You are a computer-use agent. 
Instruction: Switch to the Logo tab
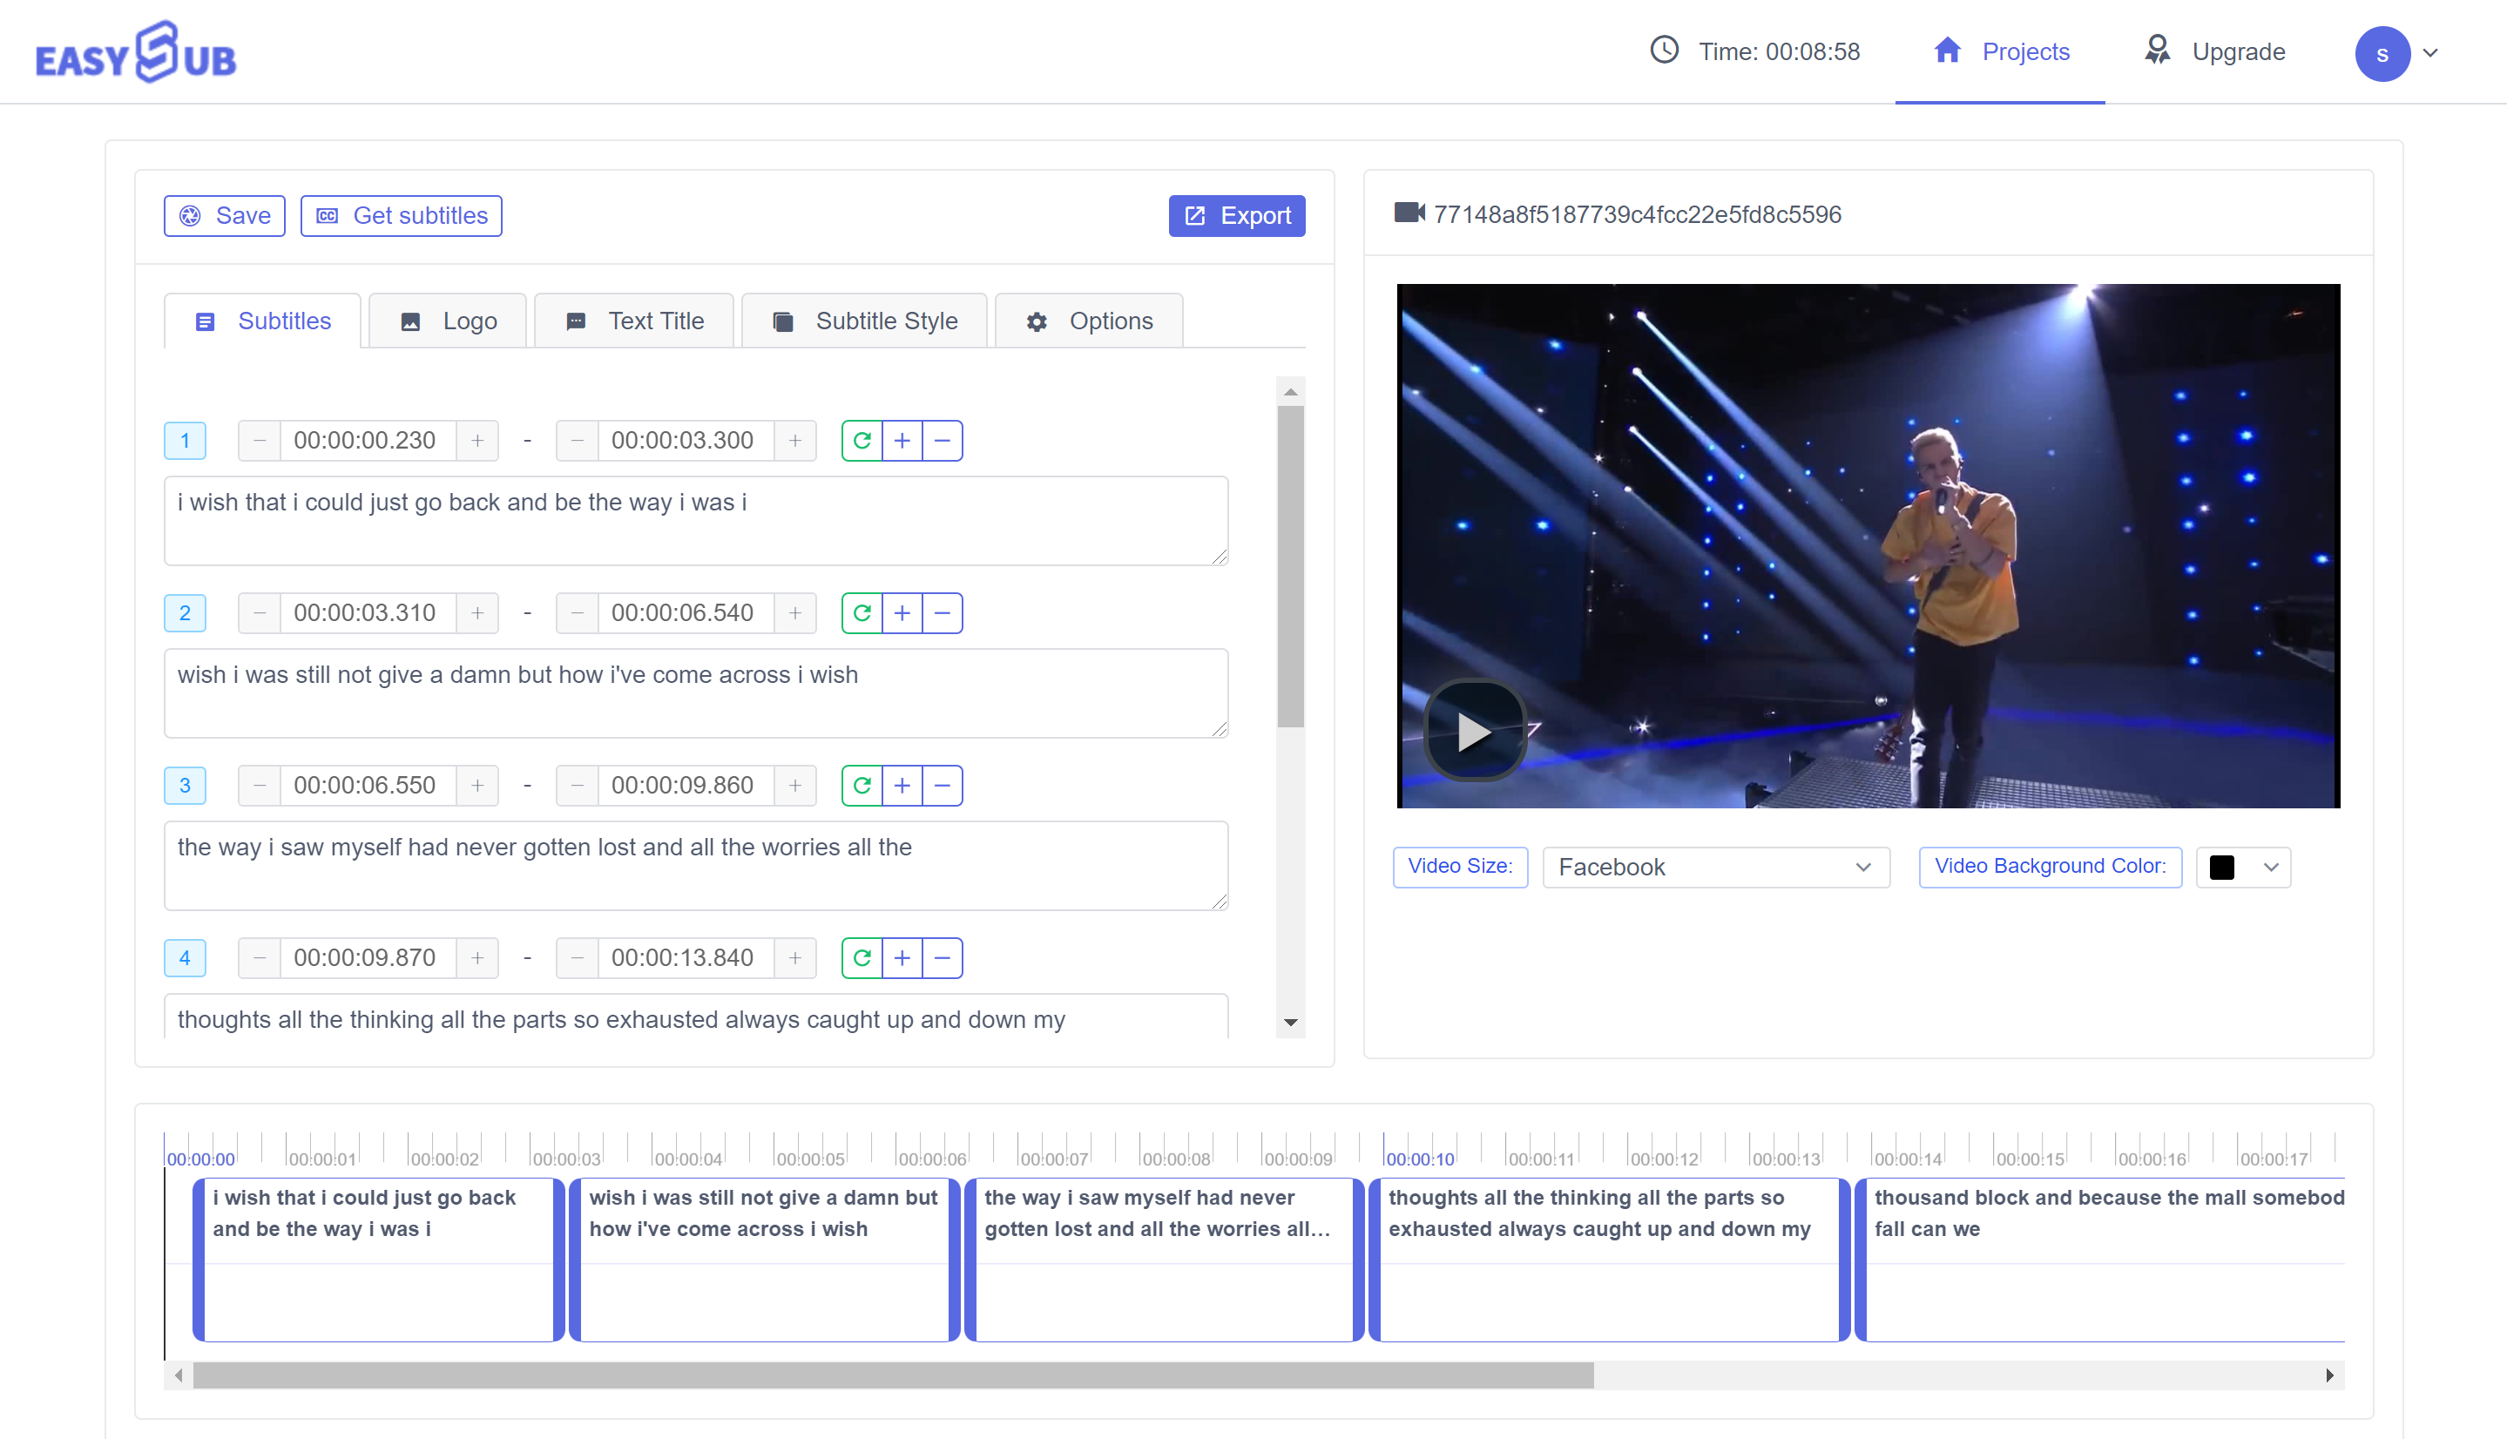tap(448, 321)
